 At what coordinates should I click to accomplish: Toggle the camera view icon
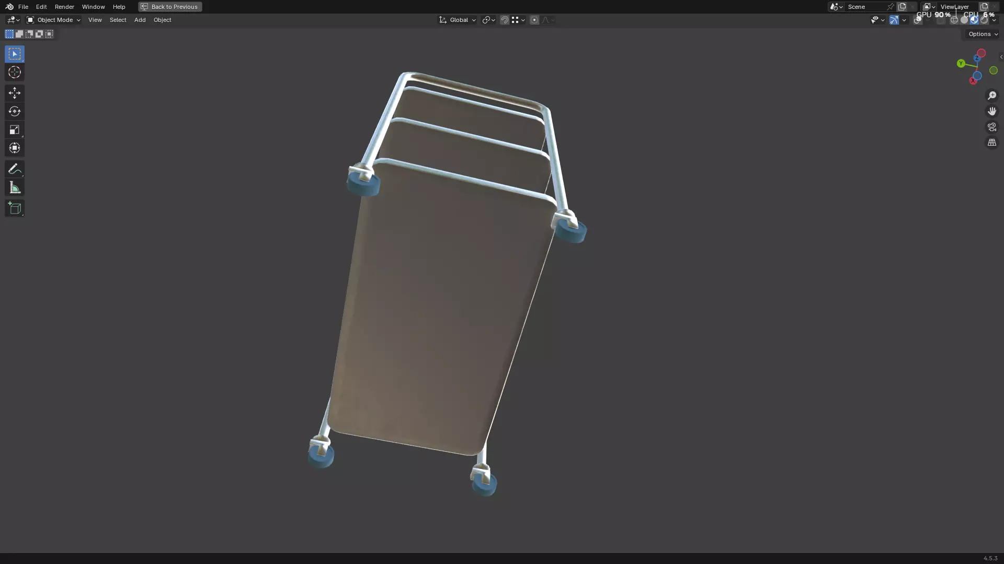(x=992, y=127)
